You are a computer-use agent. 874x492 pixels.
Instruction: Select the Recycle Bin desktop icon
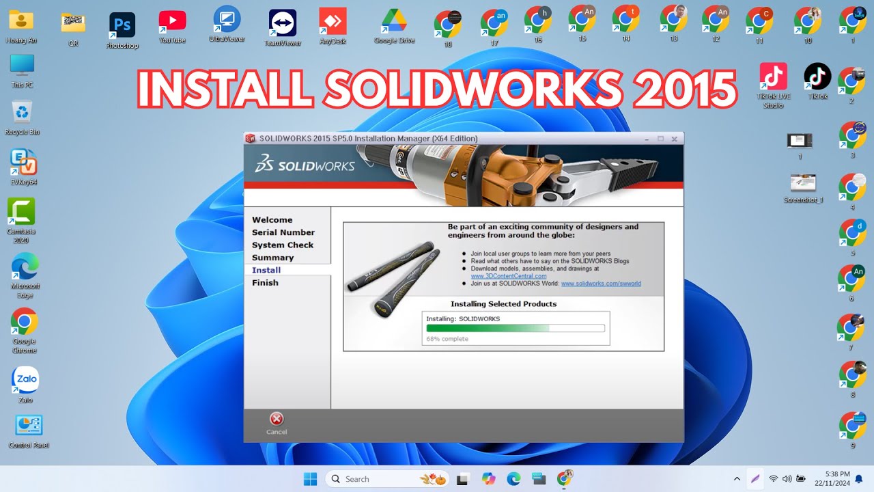tap(22, 118)
